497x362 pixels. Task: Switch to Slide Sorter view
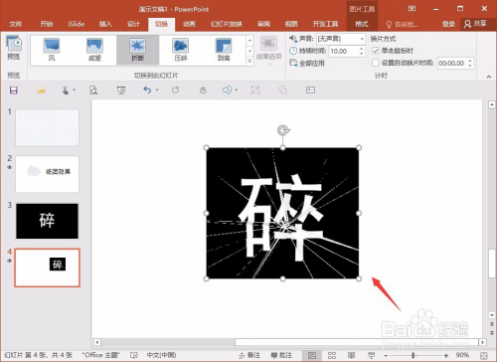[332, 356]
